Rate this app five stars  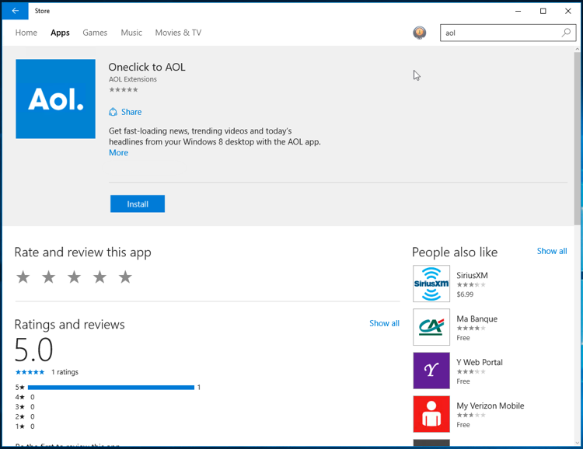[x=125, y=277]
